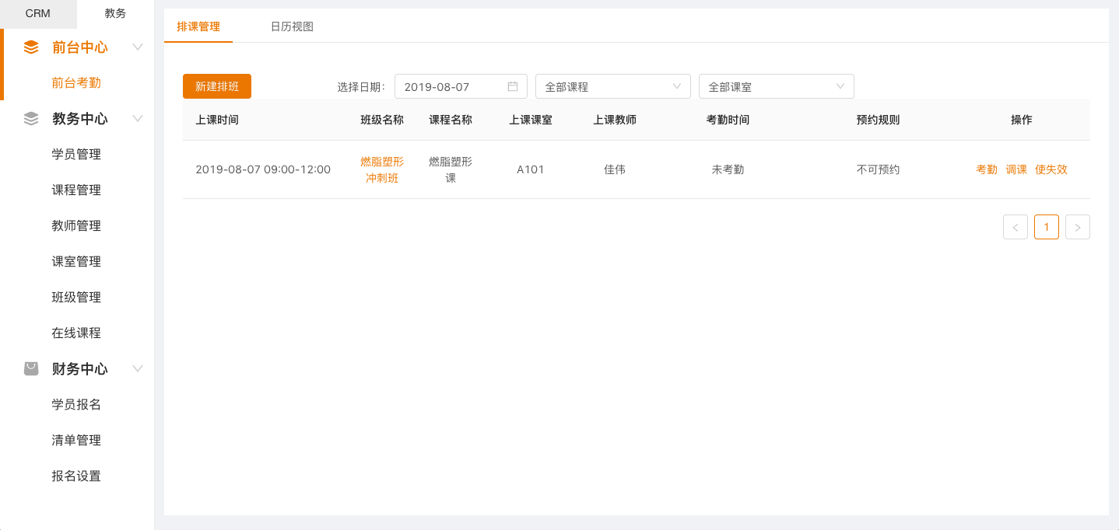Click 调课 to reschedule the class
This screenshot has width=1119, height=530.
[1016, 169]
